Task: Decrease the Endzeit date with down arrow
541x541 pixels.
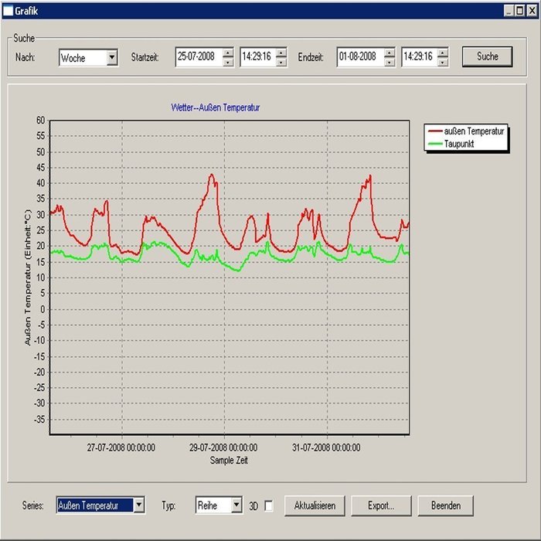Action: click(x=390, y=62)
